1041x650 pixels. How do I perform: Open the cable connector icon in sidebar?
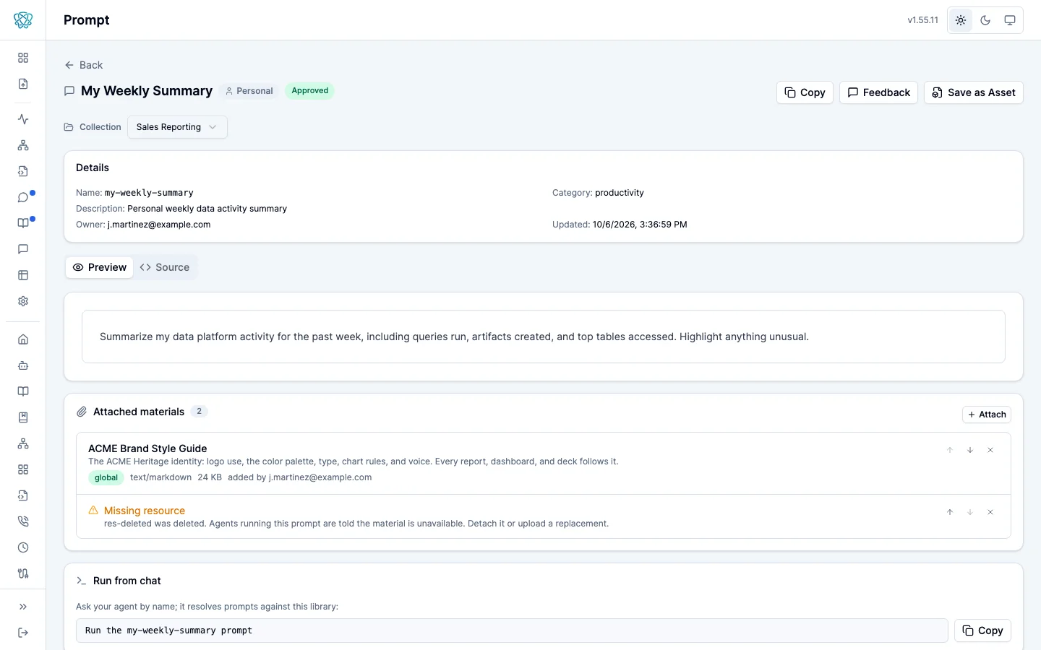tap(23, 573)
